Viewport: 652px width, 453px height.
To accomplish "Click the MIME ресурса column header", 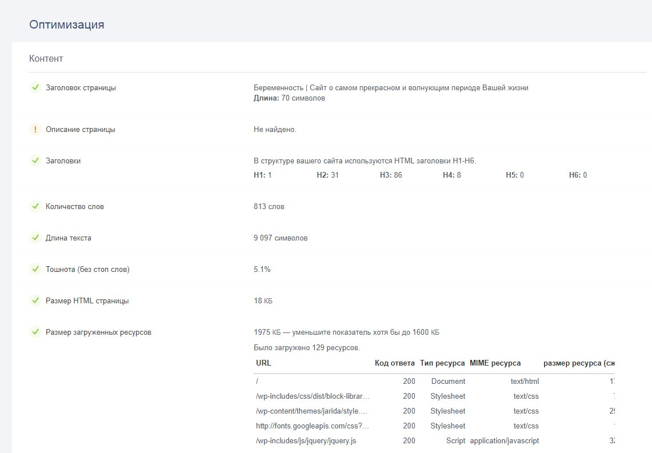I will pos(495,363).
